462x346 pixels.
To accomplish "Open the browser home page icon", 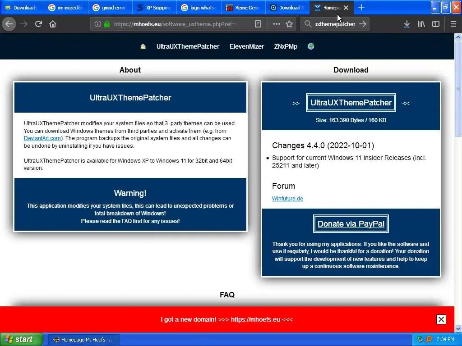I will tap(53, 24).
